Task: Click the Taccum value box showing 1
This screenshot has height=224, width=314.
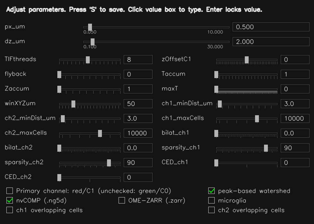Action: [295, 74]
